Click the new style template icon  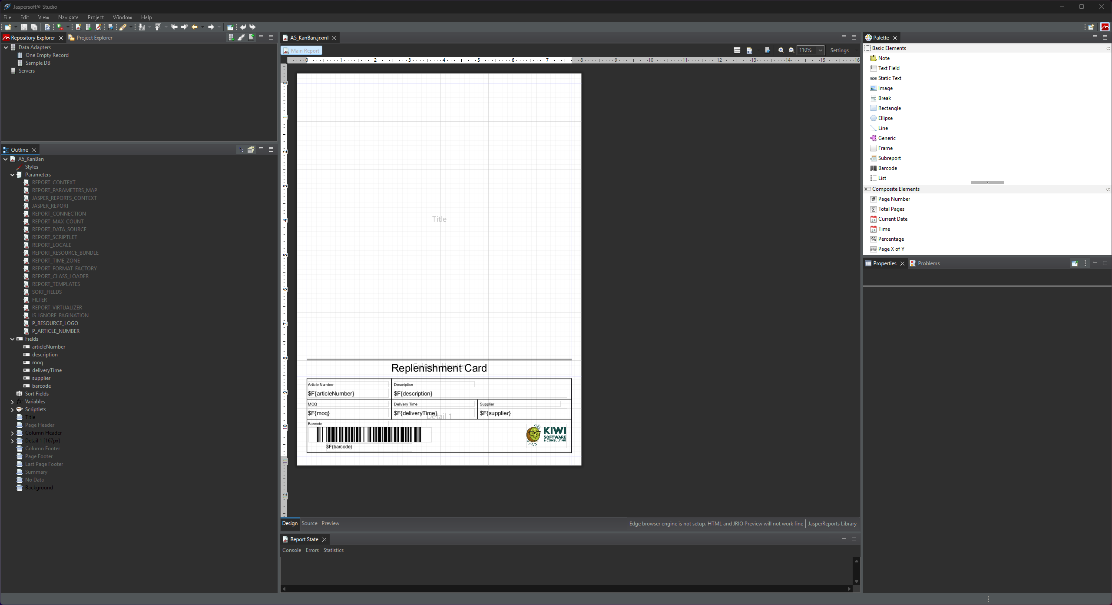click(98, 27)
